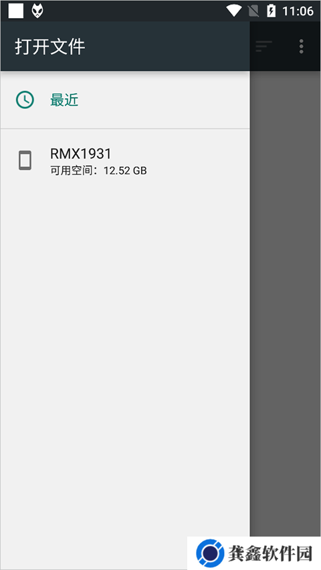
Task: Tap the divider line under 最近
Action: coord(125,128)
